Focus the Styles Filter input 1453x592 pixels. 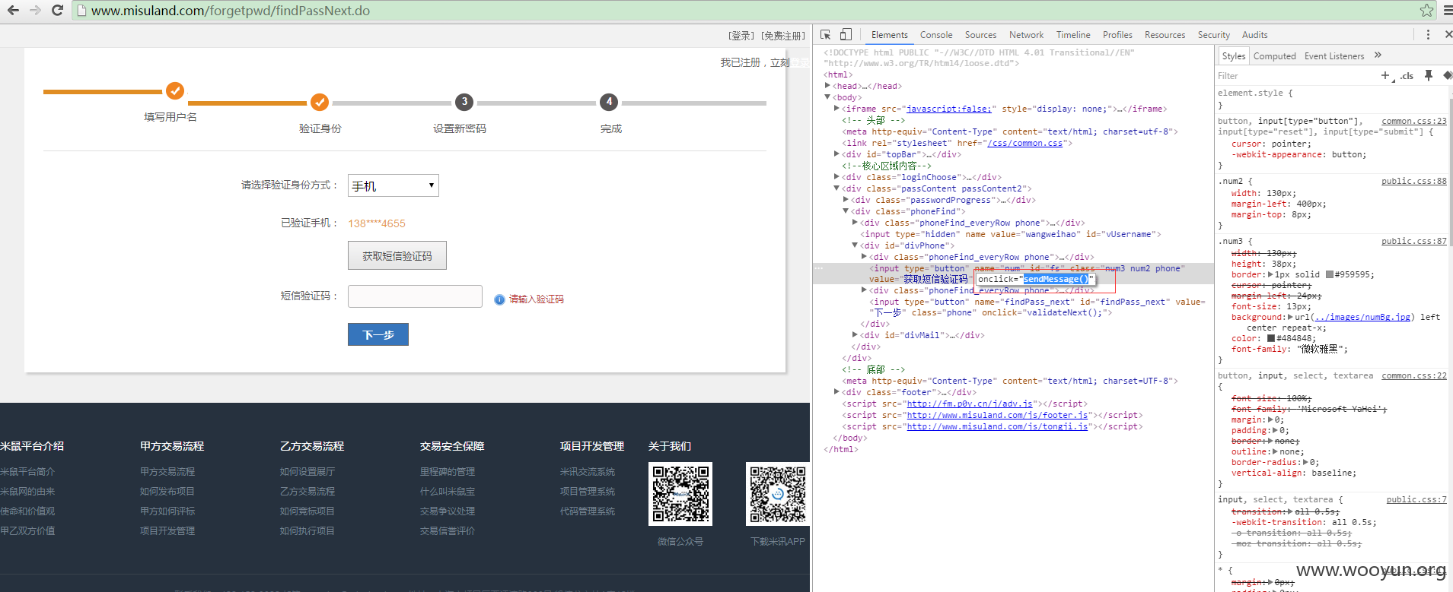(x=1294, y=76)
